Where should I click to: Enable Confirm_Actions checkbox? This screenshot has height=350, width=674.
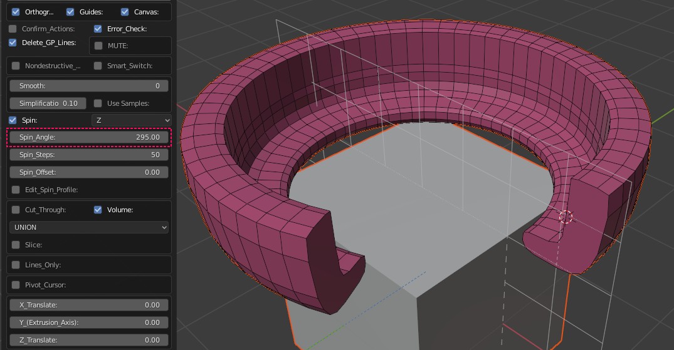13,29
